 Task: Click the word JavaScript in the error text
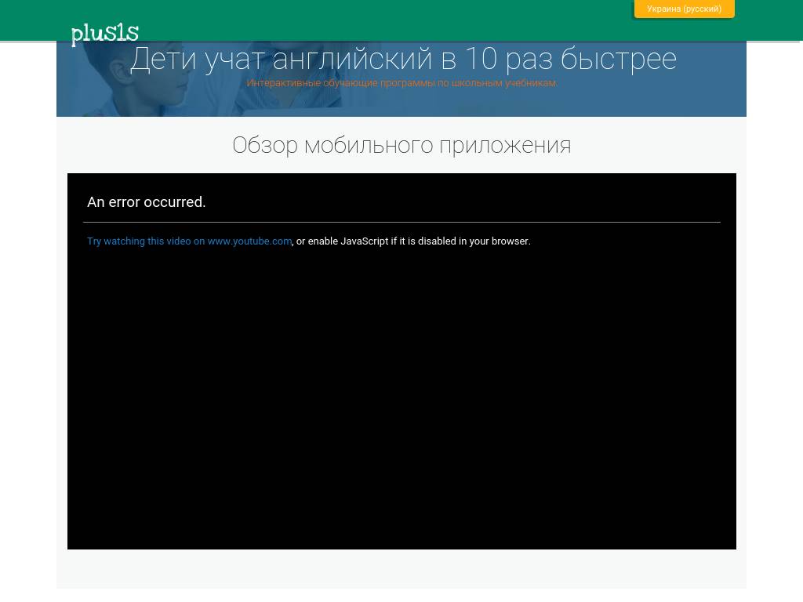coord(364,241)
